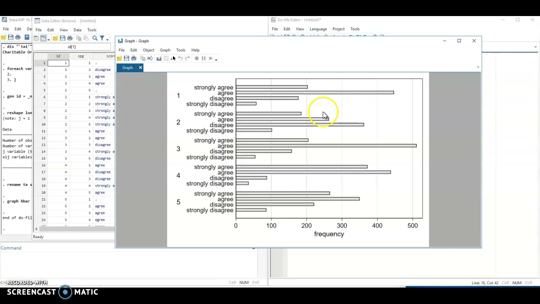Viewport: 540px width, 304px height.
Task: Click Open icon in Graph window toolbar
Action: [x=119, y=58]
